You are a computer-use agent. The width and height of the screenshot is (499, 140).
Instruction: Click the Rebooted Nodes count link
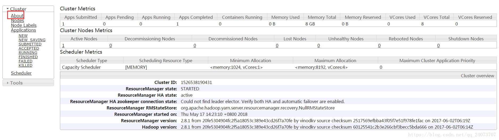point(379,45)
